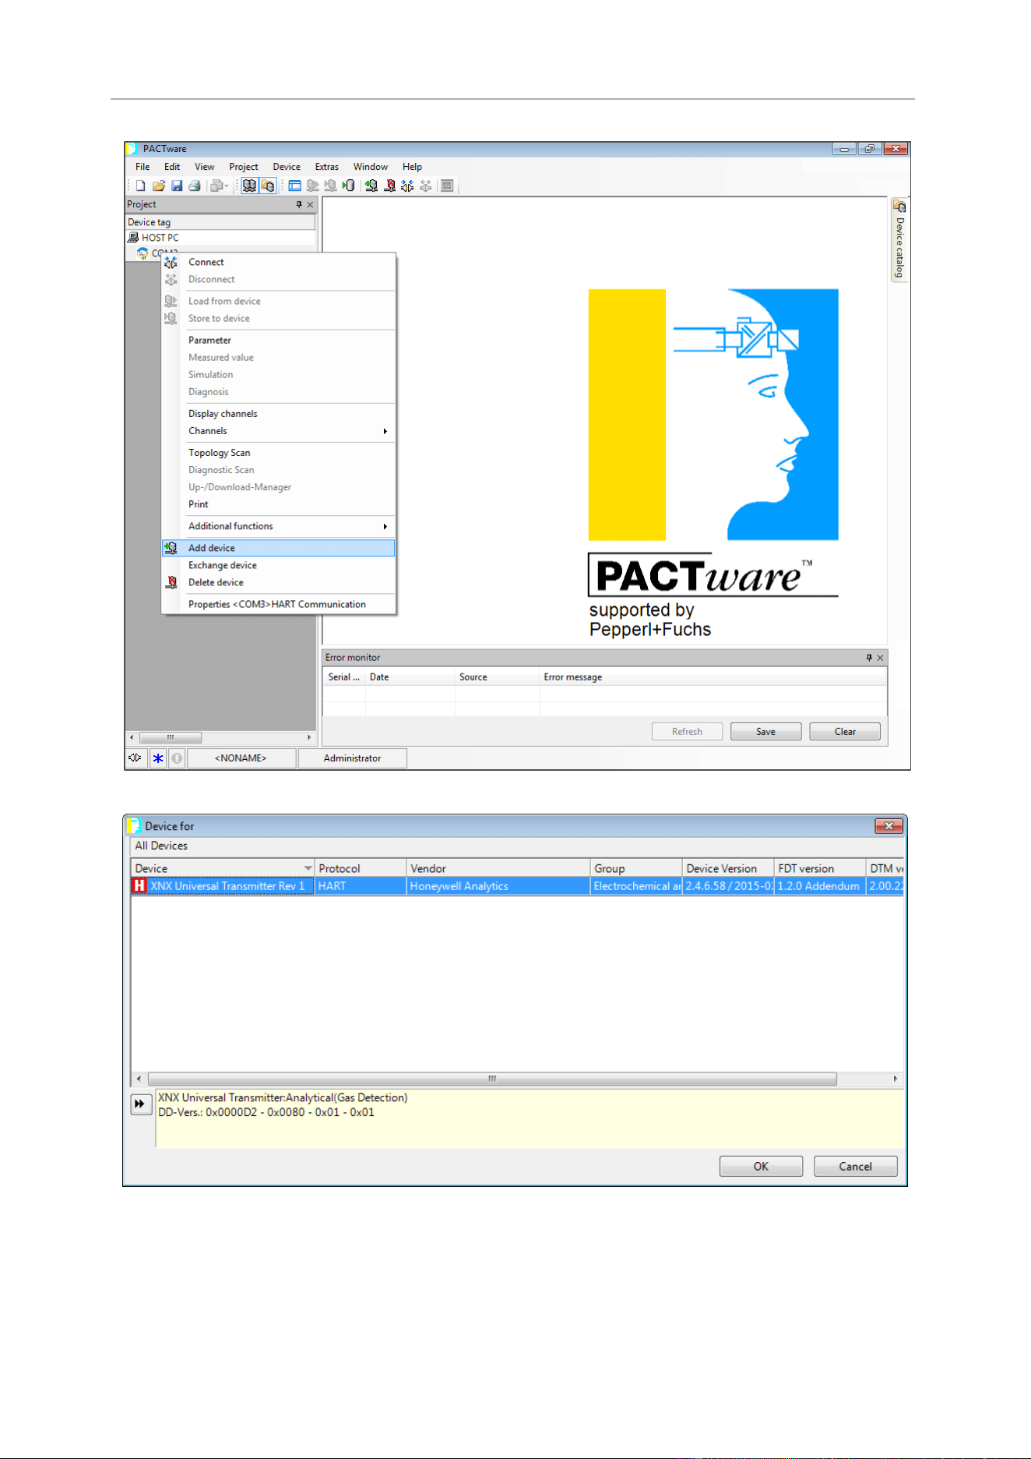This screenshot has width=1031, height=1459.
Task: Choose Connect from the context menu
Action: 279,263
